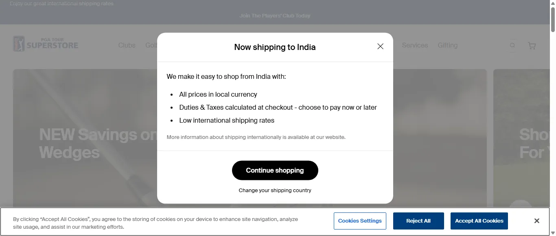Go to PGA Tour Superstore logo home

click(x=46, y=43)
